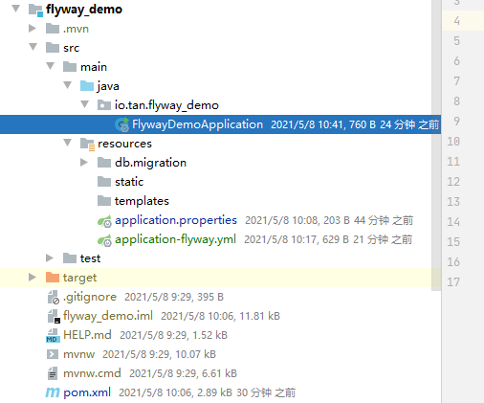484x403 pixels.
Task: Click the mvnw.cmd file icon
Action: pos(53,373)
